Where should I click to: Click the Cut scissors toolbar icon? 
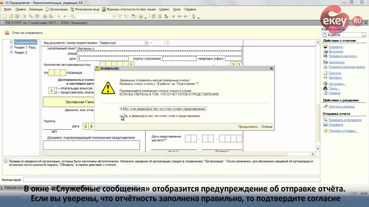(x=25, y=16)
